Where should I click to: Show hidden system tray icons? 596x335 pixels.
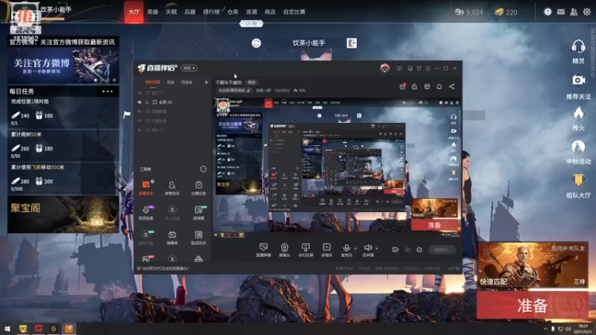545,329
